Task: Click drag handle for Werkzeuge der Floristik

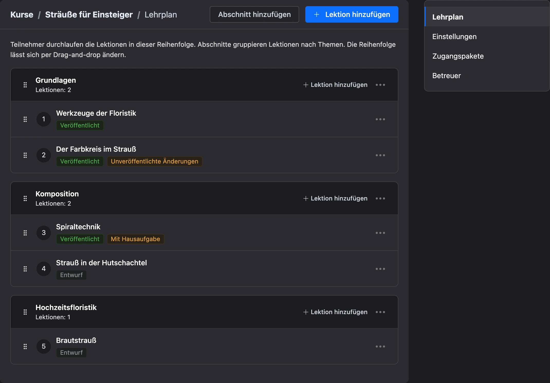Action: pos(25,119)
